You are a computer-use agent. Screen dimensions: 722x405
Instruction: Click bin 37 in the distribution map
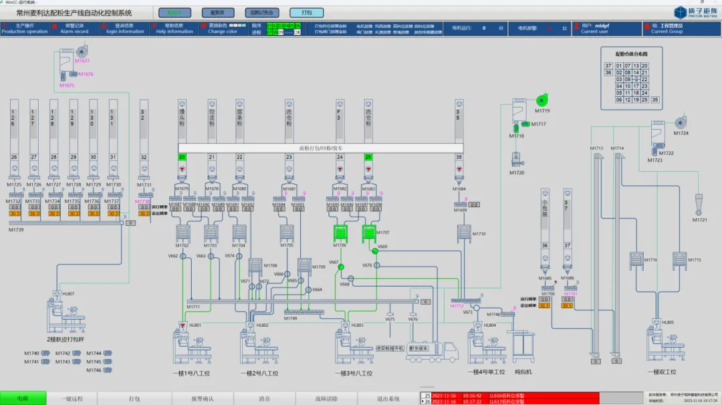608,65
